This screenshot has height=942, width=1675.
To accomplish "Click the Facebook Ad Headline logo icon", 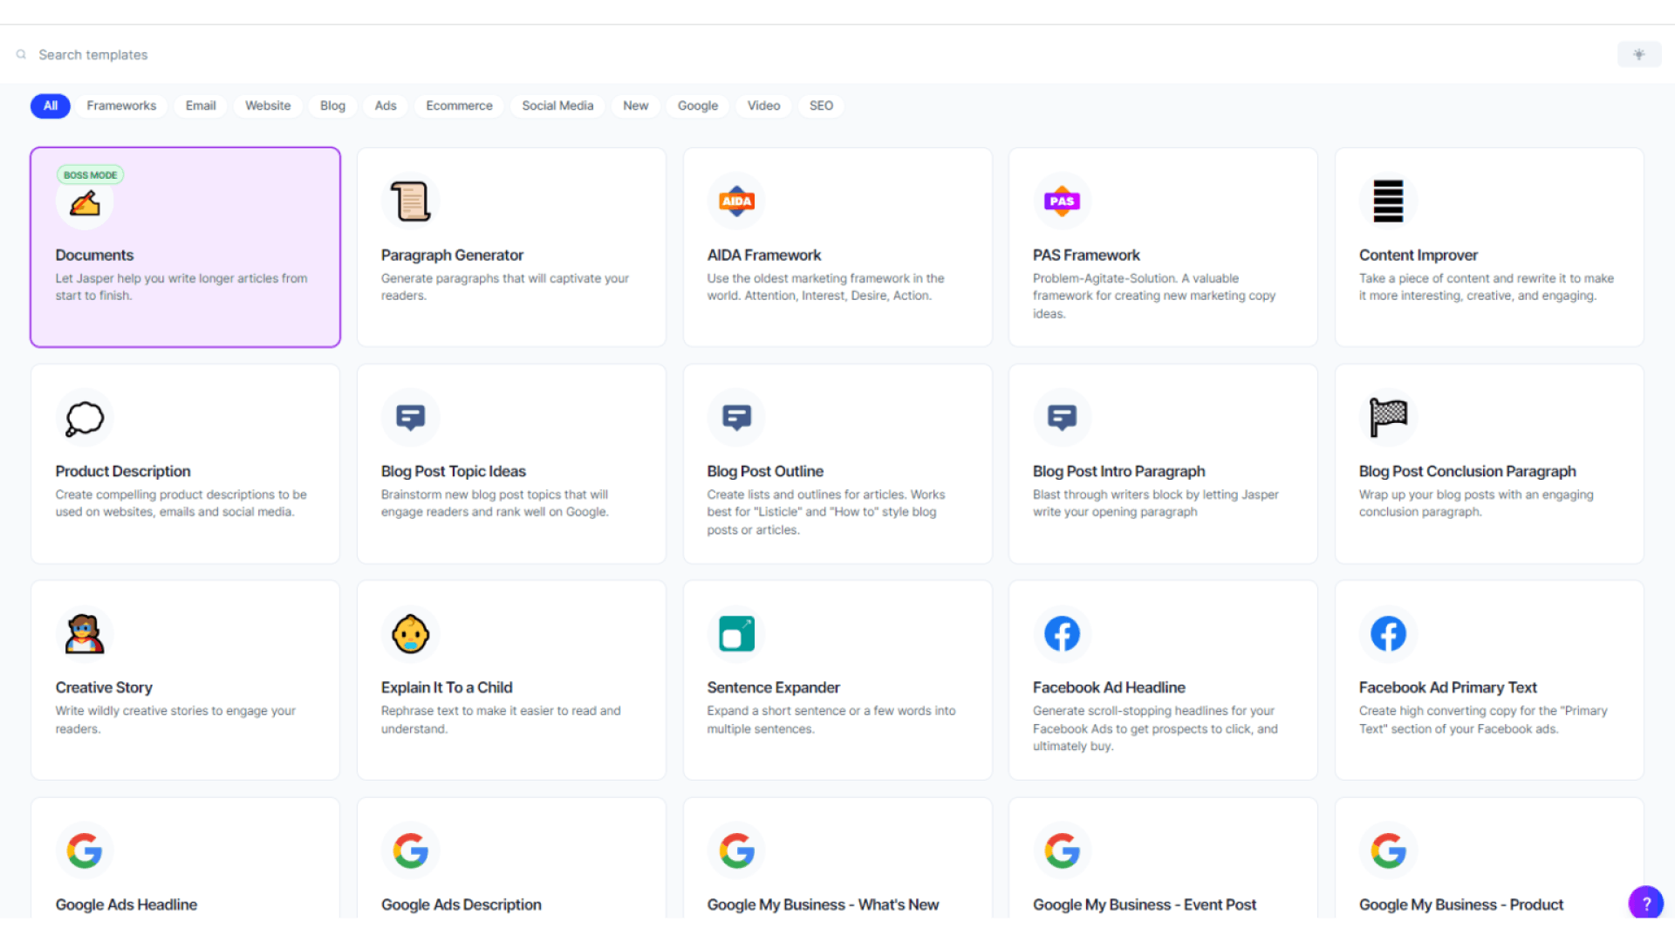I will point(1062,634).
